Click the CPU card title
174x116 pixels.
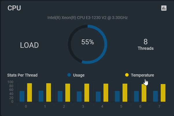click(x=14, y=8)
